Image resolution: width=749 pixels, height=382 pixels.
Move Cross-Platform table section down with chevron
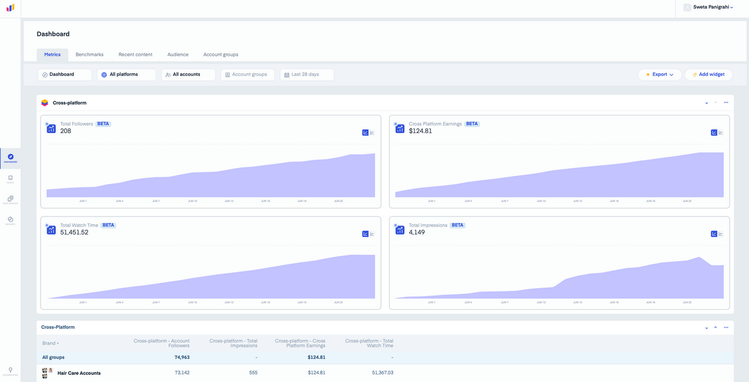(707, 327)
